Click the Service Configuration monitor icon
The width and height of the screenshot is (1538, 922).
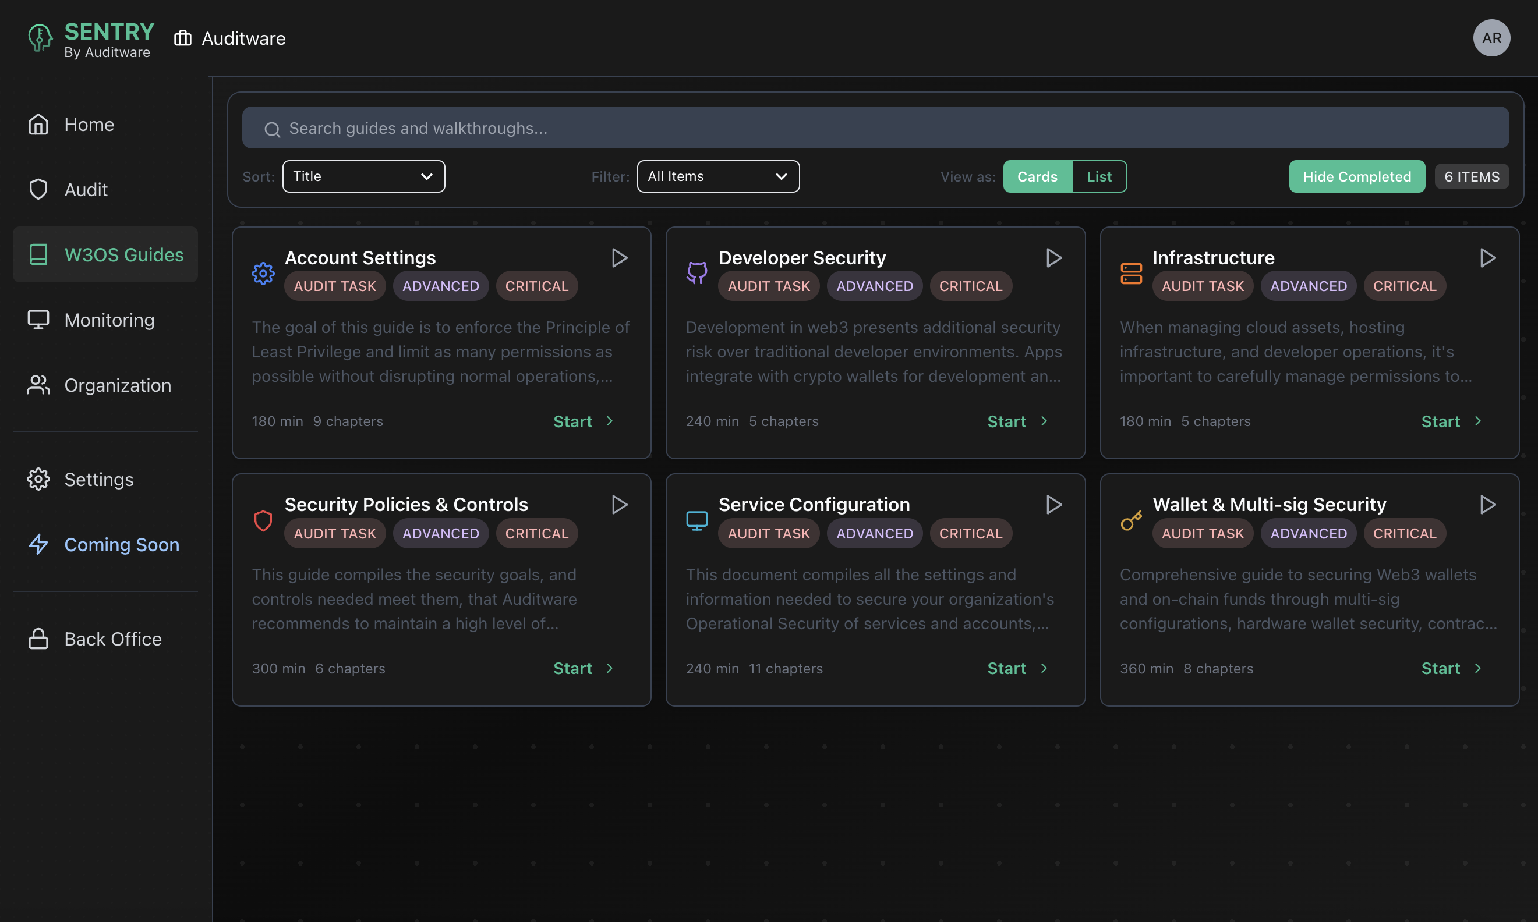(696, 520)
